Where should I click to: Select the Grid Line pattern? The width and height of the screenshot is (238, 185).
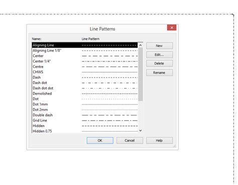click(x=85, y=120)
